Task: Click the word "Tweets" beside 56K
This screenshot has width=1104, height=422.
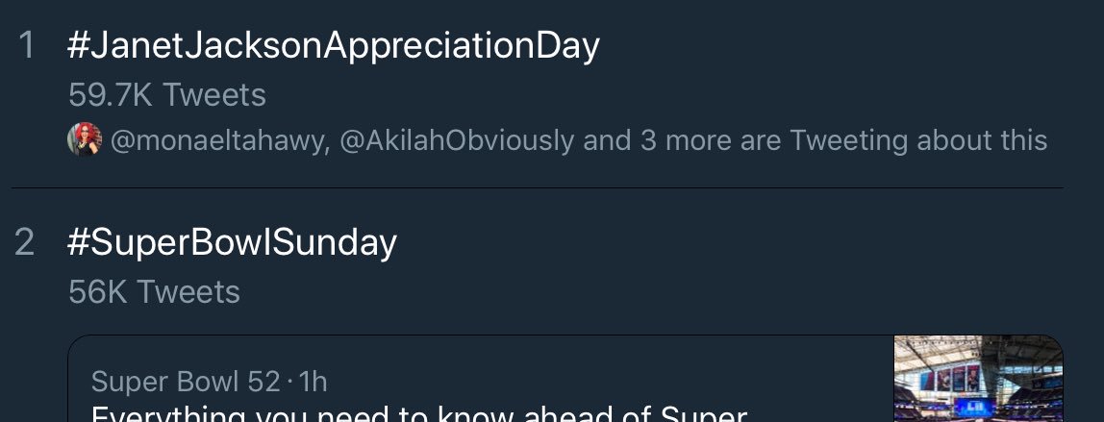Action: click(x=188, y=292)
